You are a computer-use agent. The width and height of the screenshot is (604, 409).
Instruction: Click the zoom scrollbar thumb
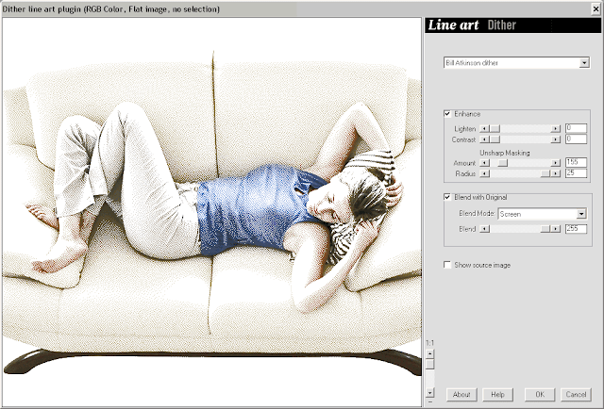click(x=430, y=364)
